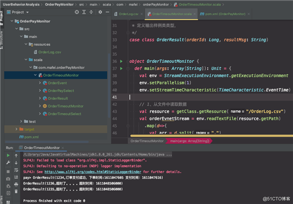The image size is (293, 204).
Task: Select OrderLog.csv in project tree
Action: (50, 52)
